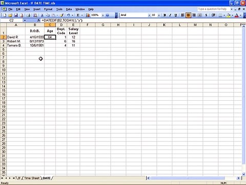Undo the last action with the Undo arrow

(x=68, y=15)
